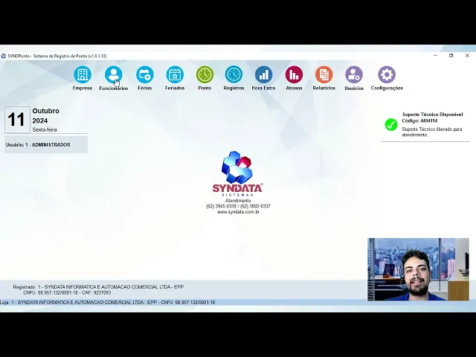This screenshot has height=357, width=476.
Task: Restore down the SYNDPonto window
Action: coord(451,56)
